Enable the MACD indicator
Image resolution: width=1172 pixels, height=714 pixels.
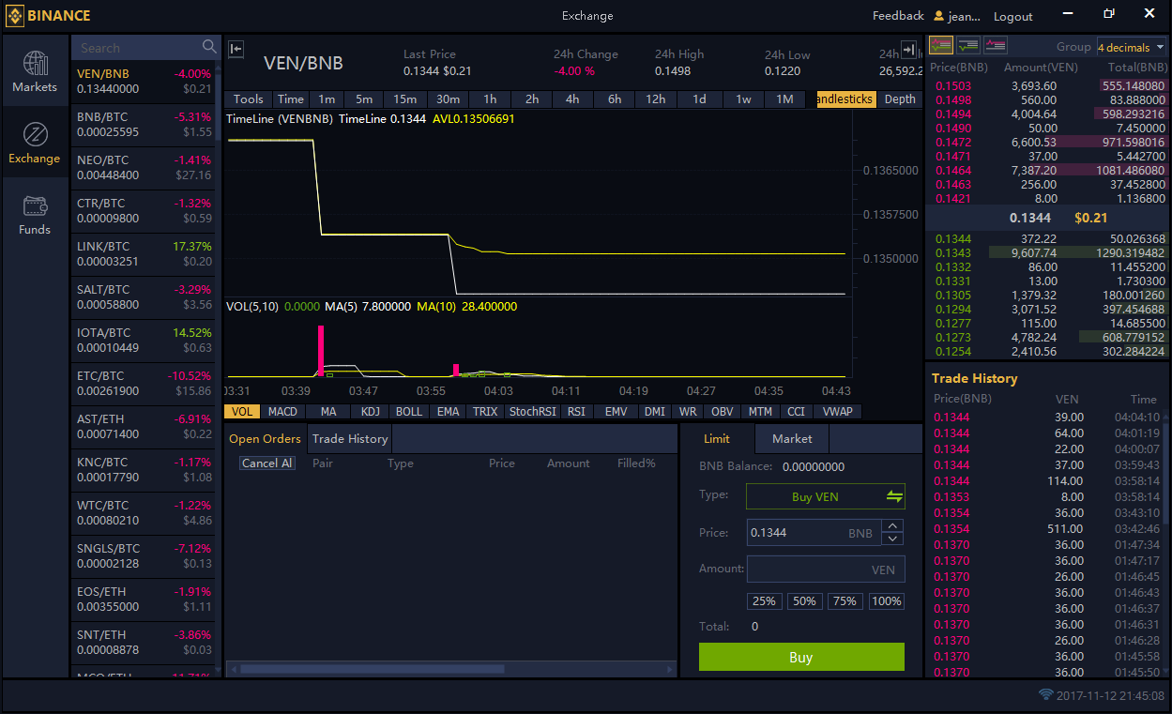coord(282,411)
